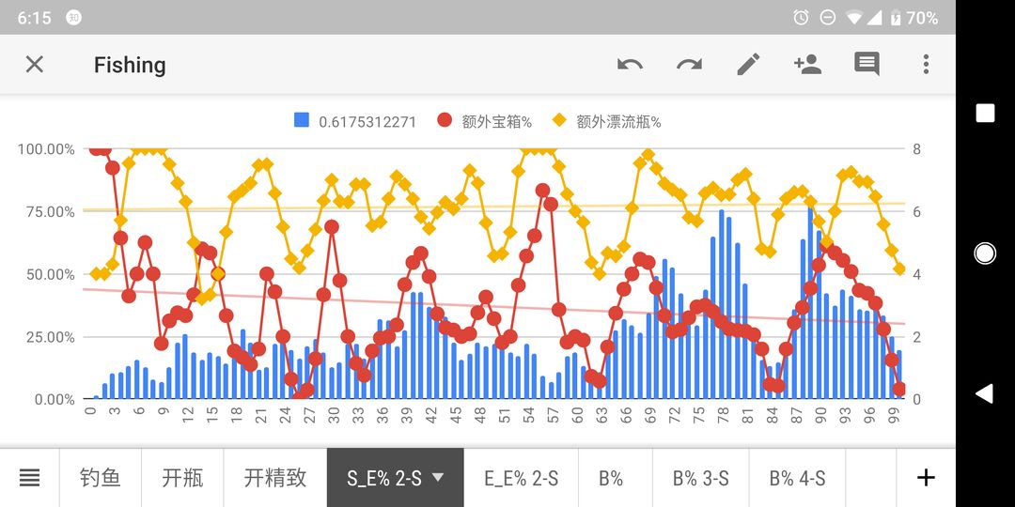The width and height of the screenshot is (1015, 507).
Task: Tap the 25.00% left axis label
Action: [50, 337]
